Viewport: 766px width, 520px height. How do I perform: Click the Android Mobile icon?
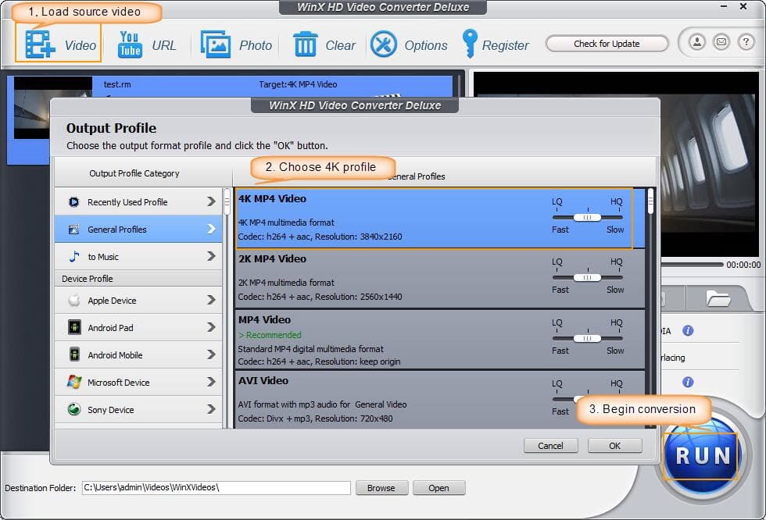74,354
